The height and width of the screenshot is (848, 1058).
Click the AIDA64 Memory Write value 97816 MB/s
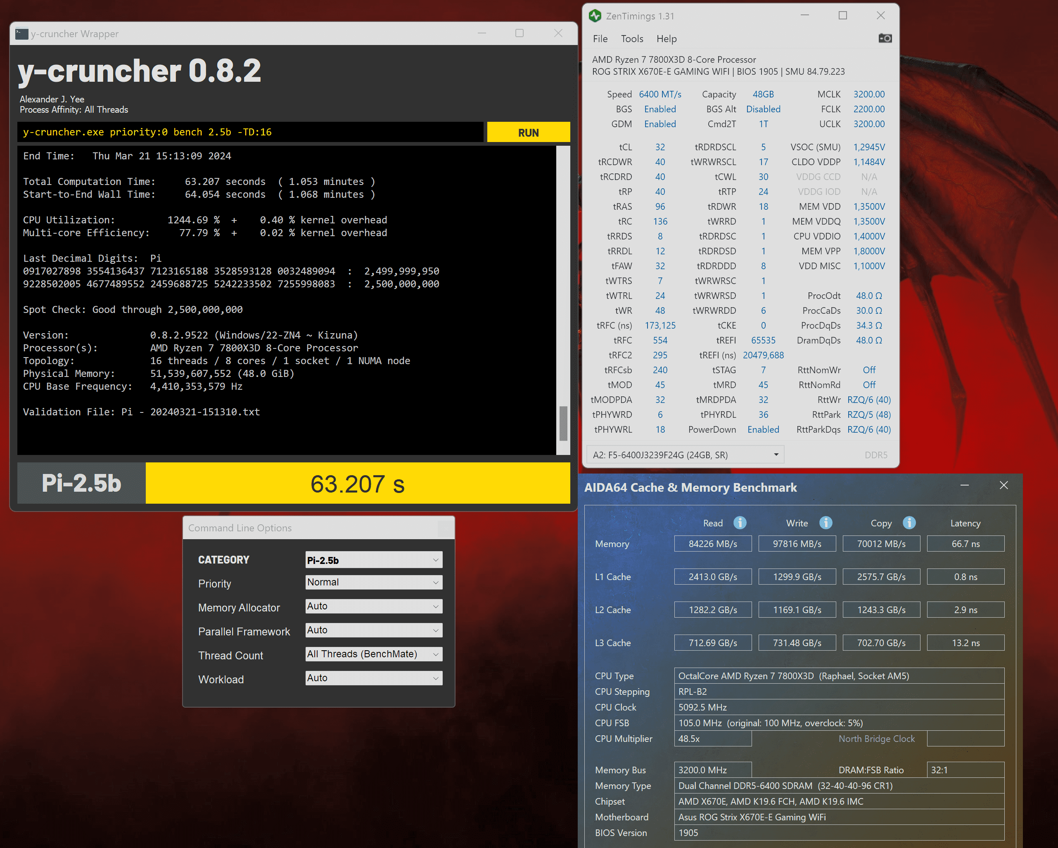(797, 544)
